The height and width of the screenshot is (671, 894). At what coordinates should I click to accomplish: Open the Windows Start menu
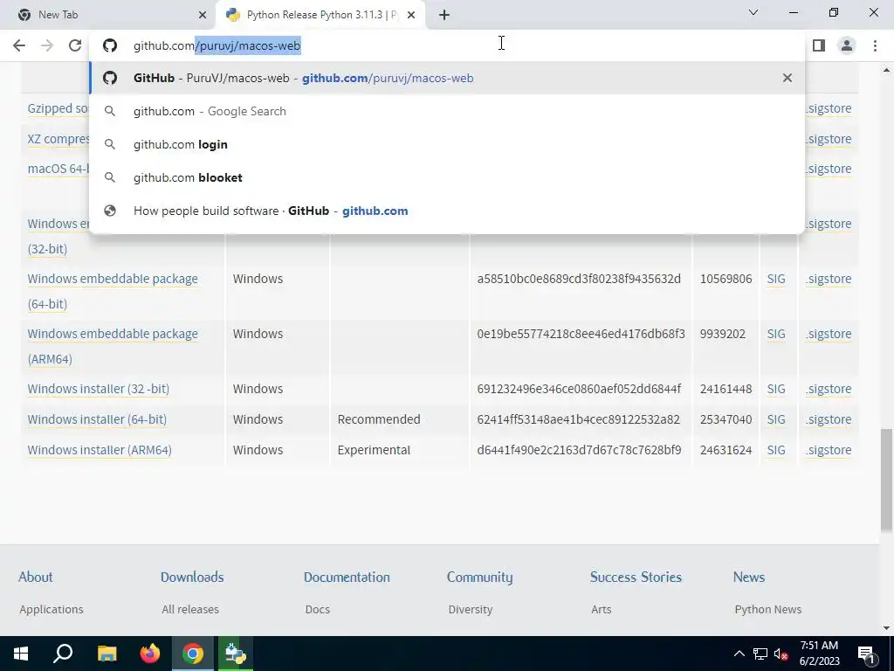21,654
